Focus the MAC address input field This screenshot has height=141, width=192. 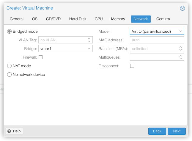tap(157, 40)
